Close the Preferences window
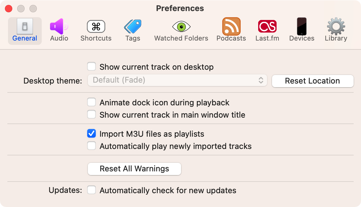The image size is (361, 207). (9, 9)
